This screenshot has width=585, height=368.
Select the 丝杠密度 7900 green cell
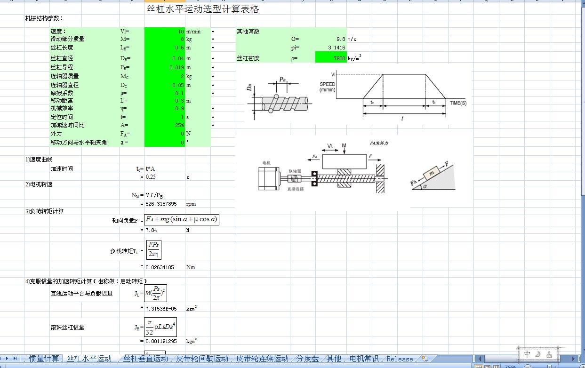330,58
